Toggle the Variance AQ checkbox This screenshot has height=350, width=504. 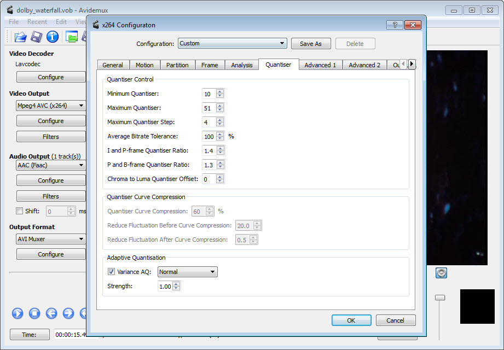tap(111, 272)
